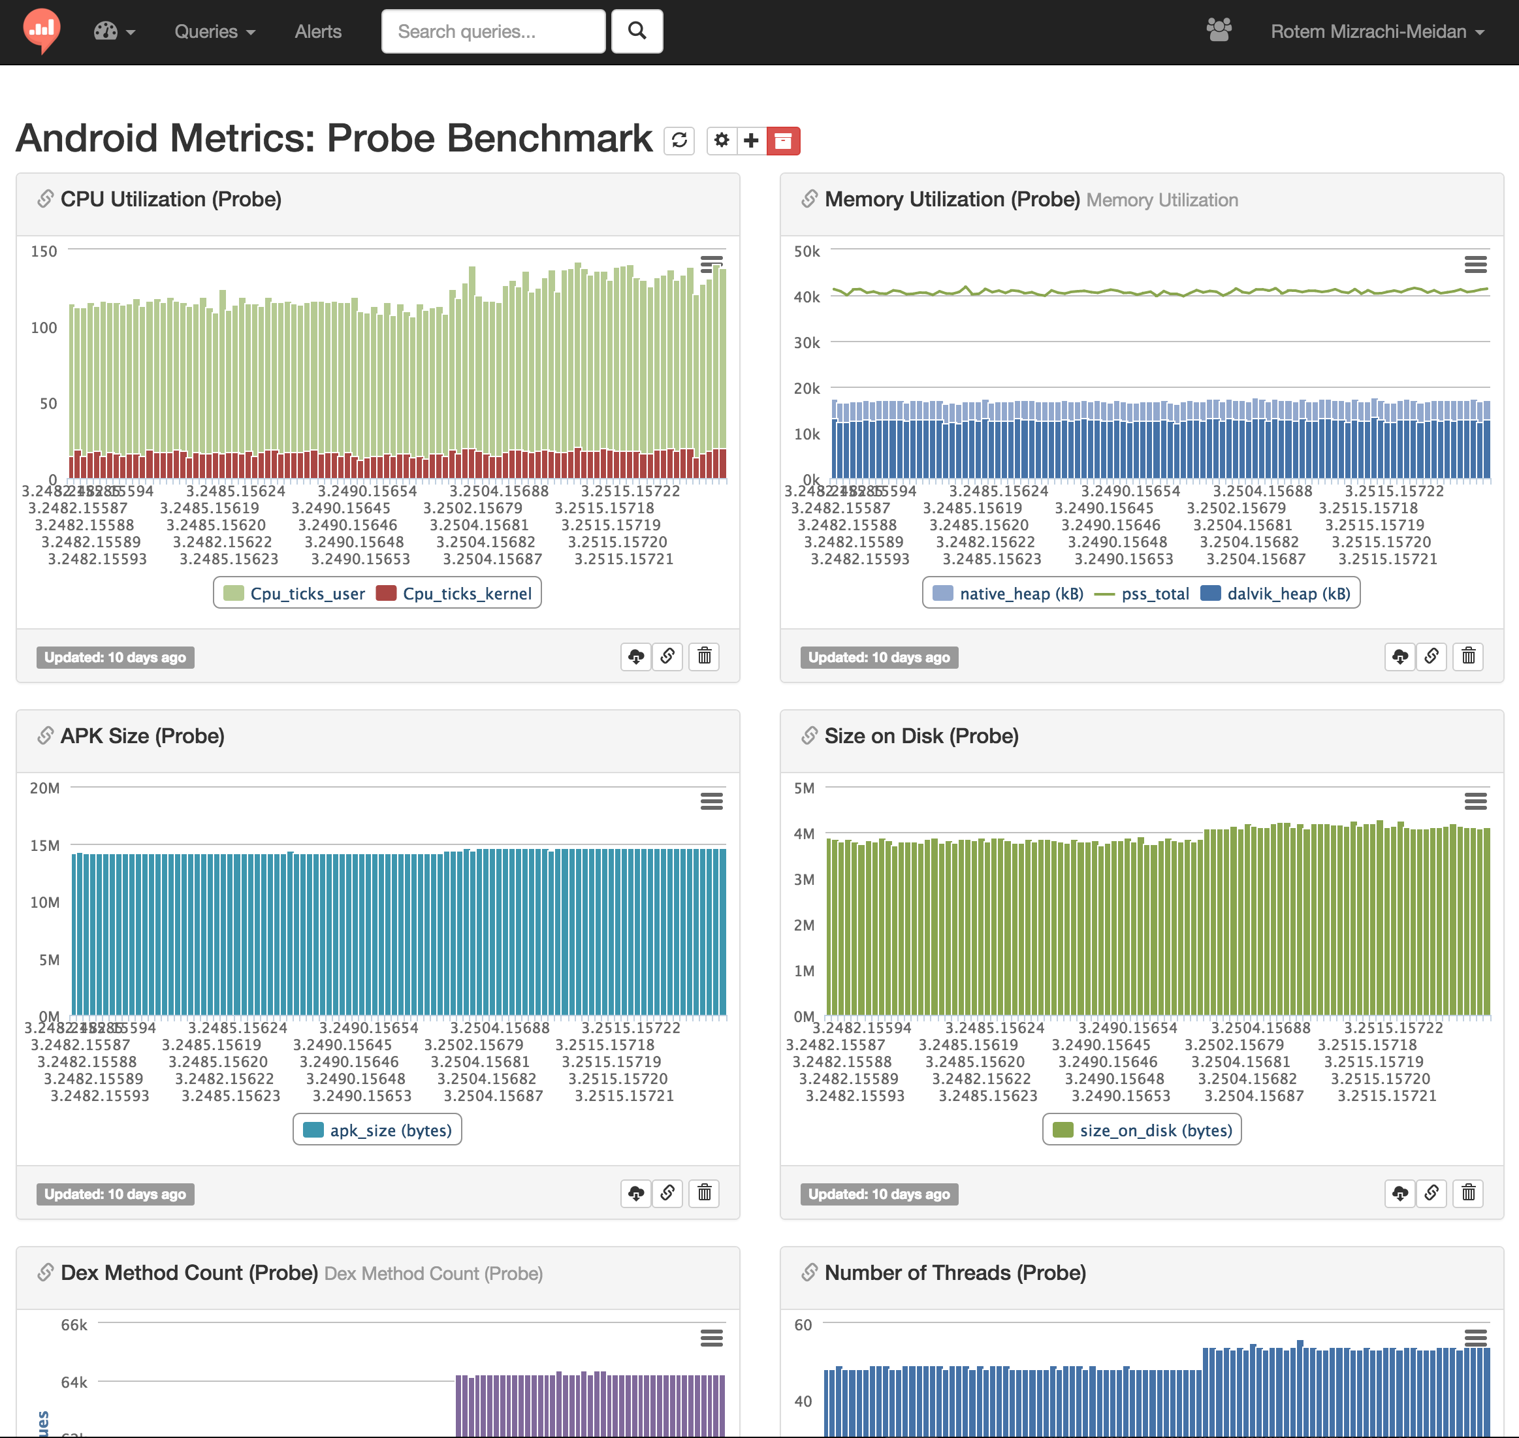1519x1438 pixels.
Task: Click the Search queries input field
Action: pos(493,31)
